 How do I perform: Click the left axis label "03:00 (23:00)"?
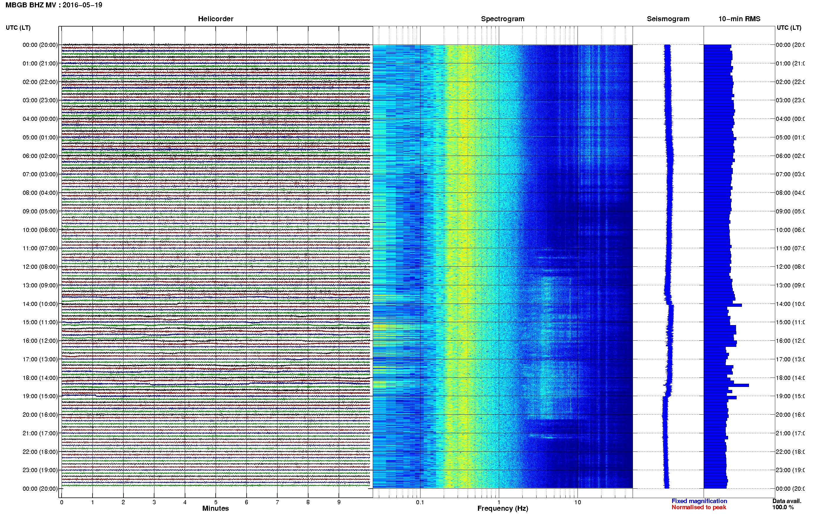40,100
